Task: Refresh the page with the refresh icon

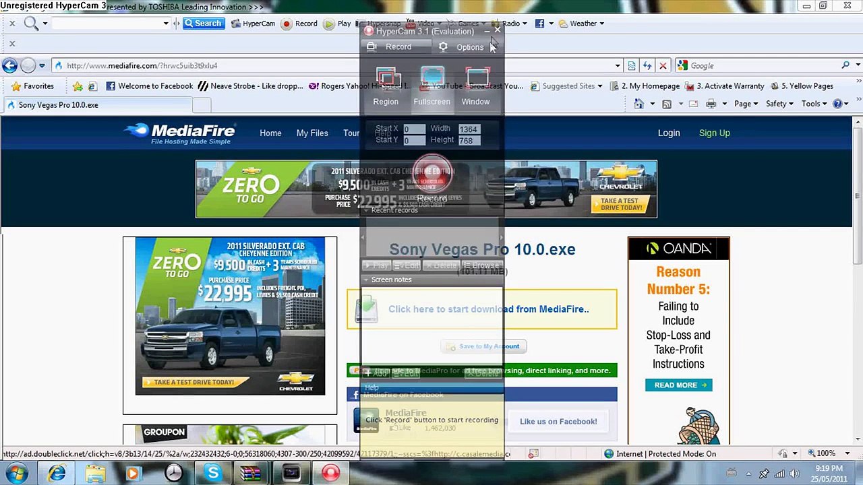Action: [x=647, y=65]
